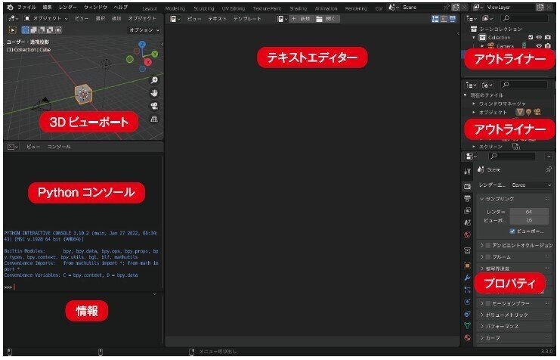Viewport: 560px width, 360px height.
Task: Open Python console editor type dropdown
Action: pos(13,147)
